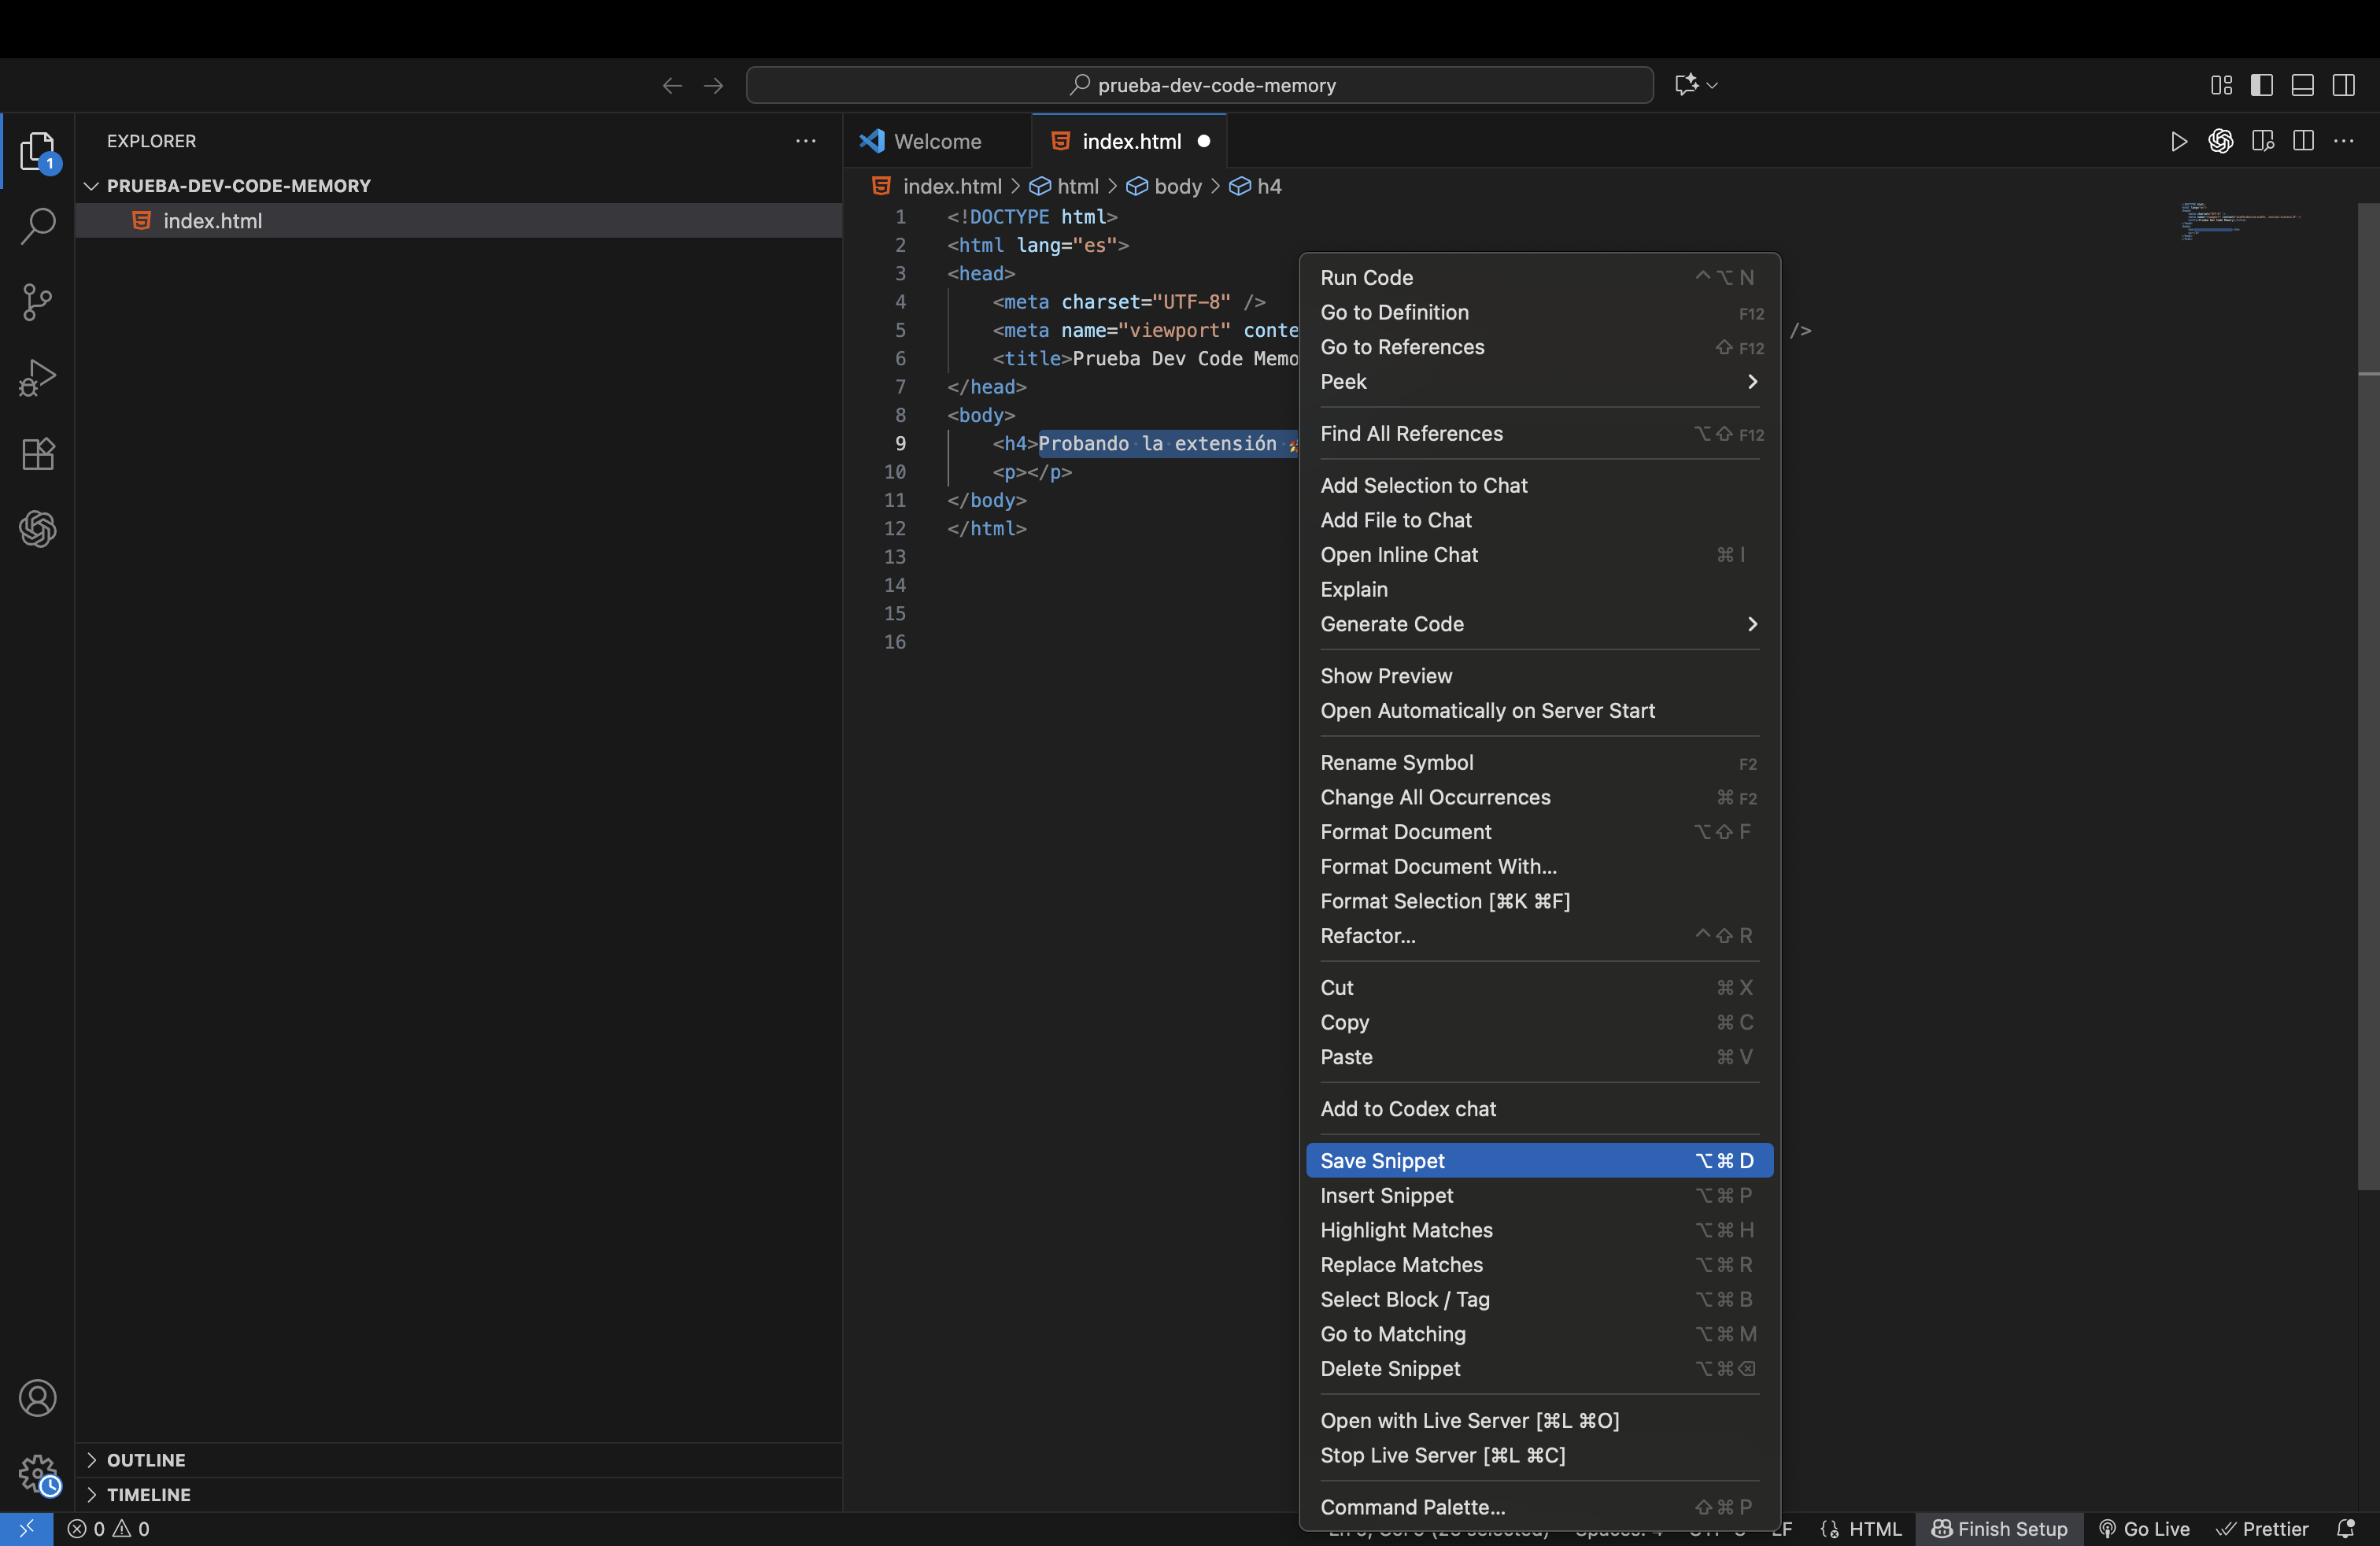The height and width of the screenshot is (1546, 2380).
Task: Open the Search view in activity bar
Action: [37, 226]
